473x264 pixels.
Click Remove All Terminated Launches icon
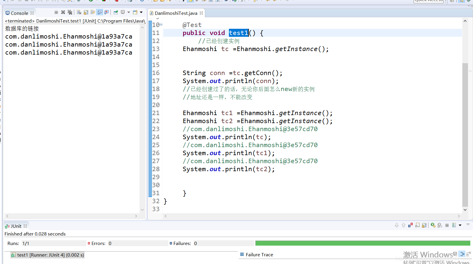70,12
